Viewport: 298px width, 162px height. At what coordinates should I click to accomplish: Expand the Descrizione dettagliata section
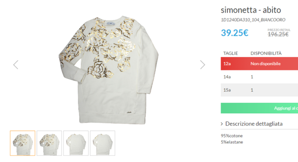click(252, 124)
